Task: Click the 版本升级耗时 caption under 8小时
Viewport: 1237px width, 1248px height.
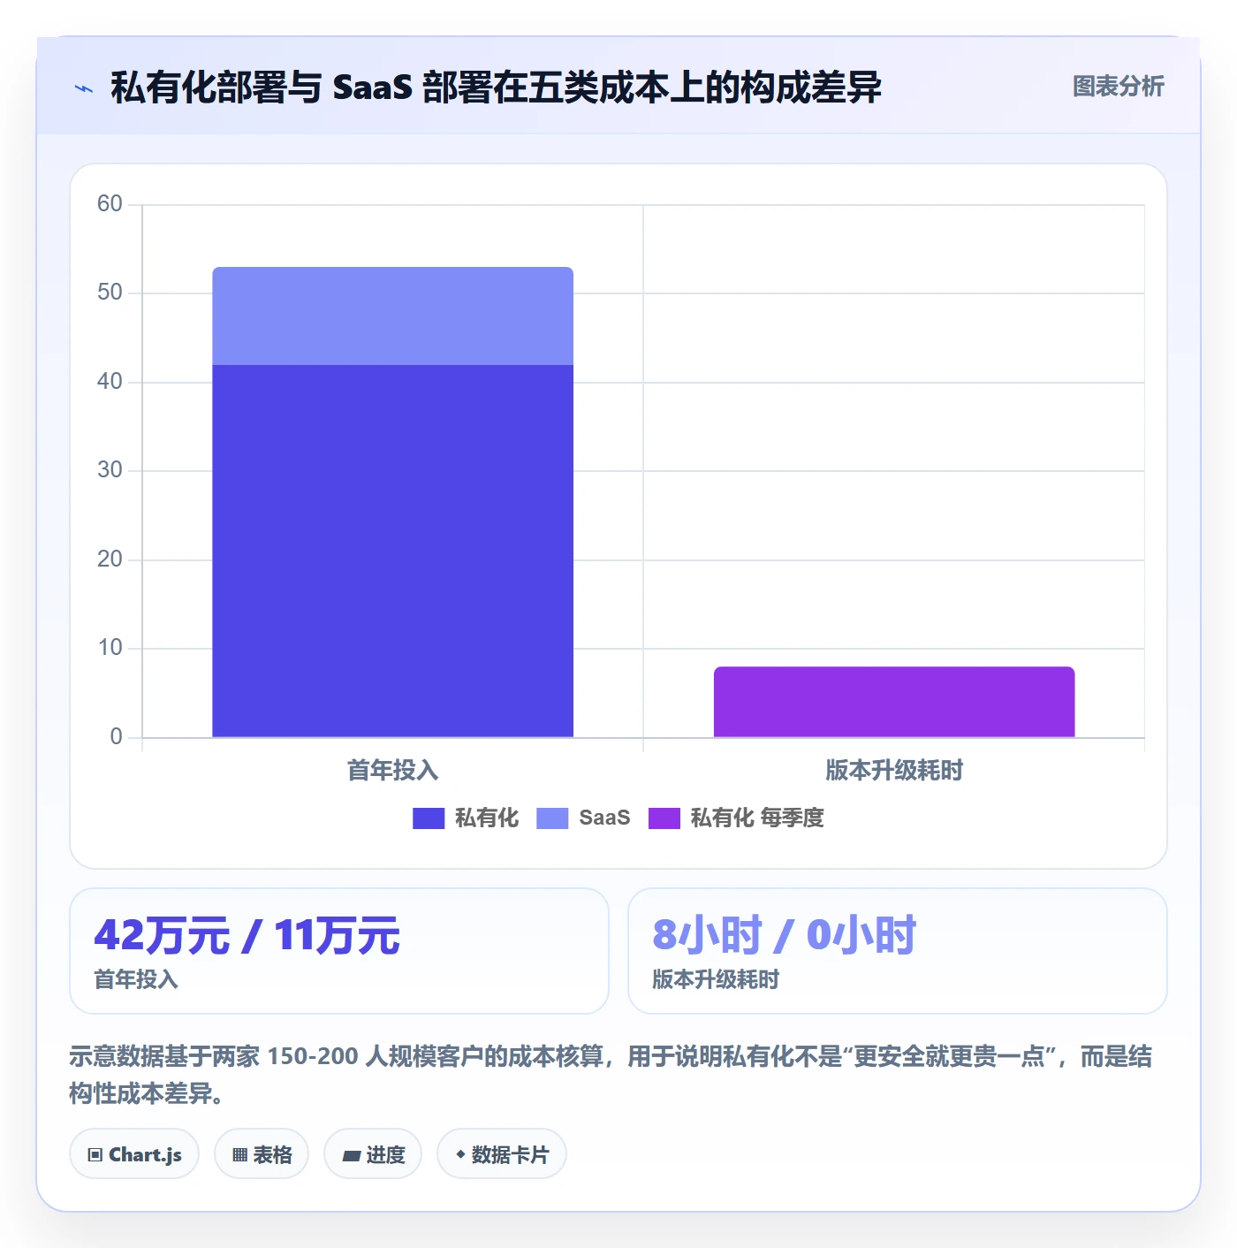Action: pos(716,979)
